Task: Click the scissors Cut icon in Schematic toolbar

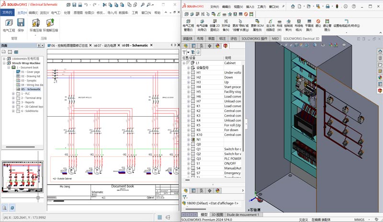Action: [x=104, y=5]
